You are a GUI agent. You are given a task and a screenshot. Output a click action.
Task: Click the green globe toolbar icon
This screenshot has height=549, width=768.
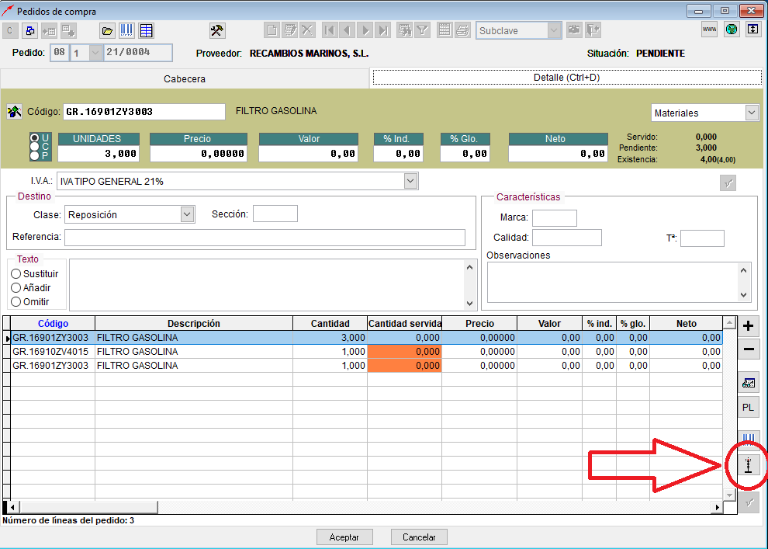[x=732, y=30]
